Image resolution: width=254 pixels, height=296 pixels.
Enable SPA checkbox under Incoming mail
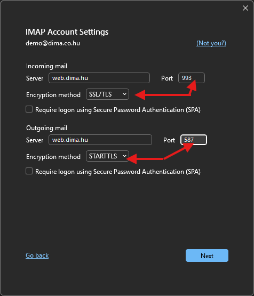coord(29,109)
